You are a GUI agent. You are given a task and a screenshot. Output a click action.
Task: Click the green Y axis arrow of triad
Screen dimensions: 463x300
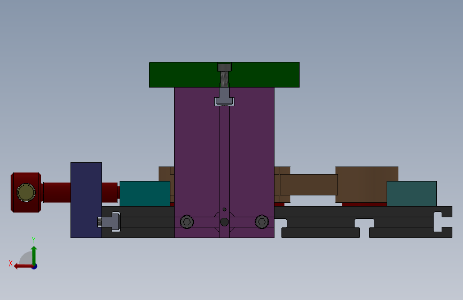tap(34, 255)
